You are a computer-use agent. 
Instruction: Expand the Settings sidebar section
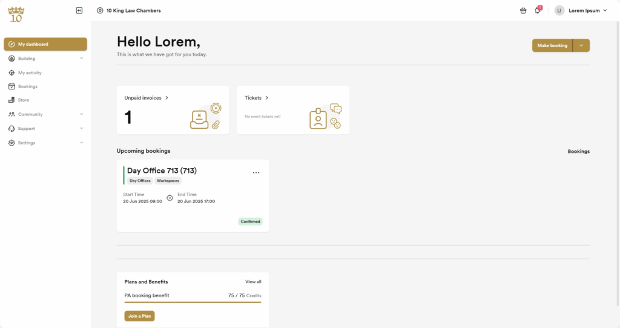(45, 143)
